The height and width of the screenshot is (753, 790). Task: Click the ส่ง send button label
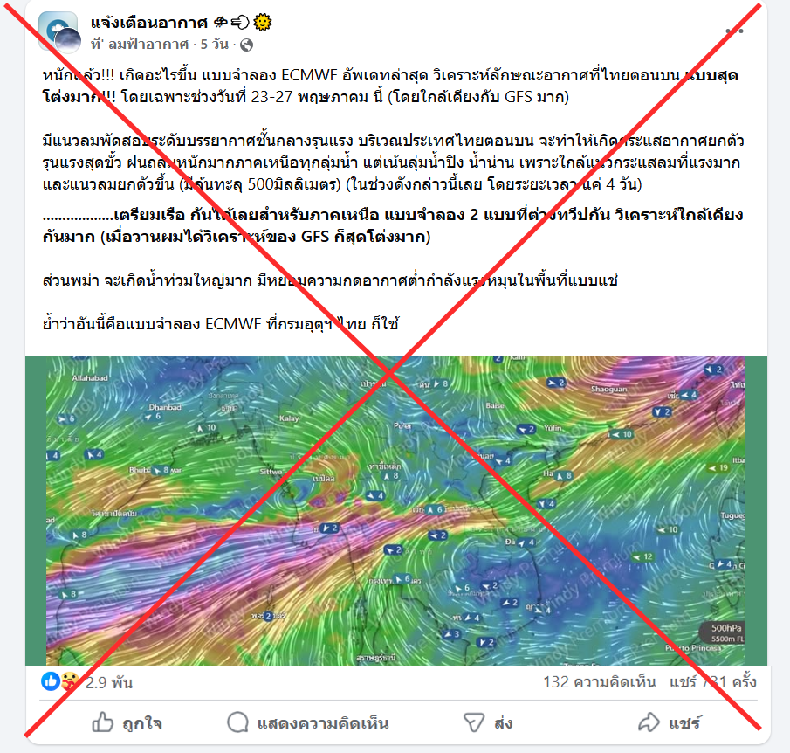[x=504, y=723]
